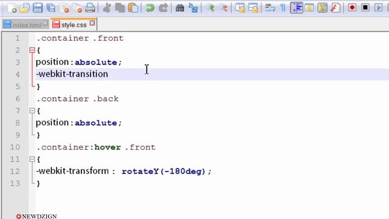Screen dimensions: 389x219
Task: Toggle the indent guide button
Action: pos(297,8)
